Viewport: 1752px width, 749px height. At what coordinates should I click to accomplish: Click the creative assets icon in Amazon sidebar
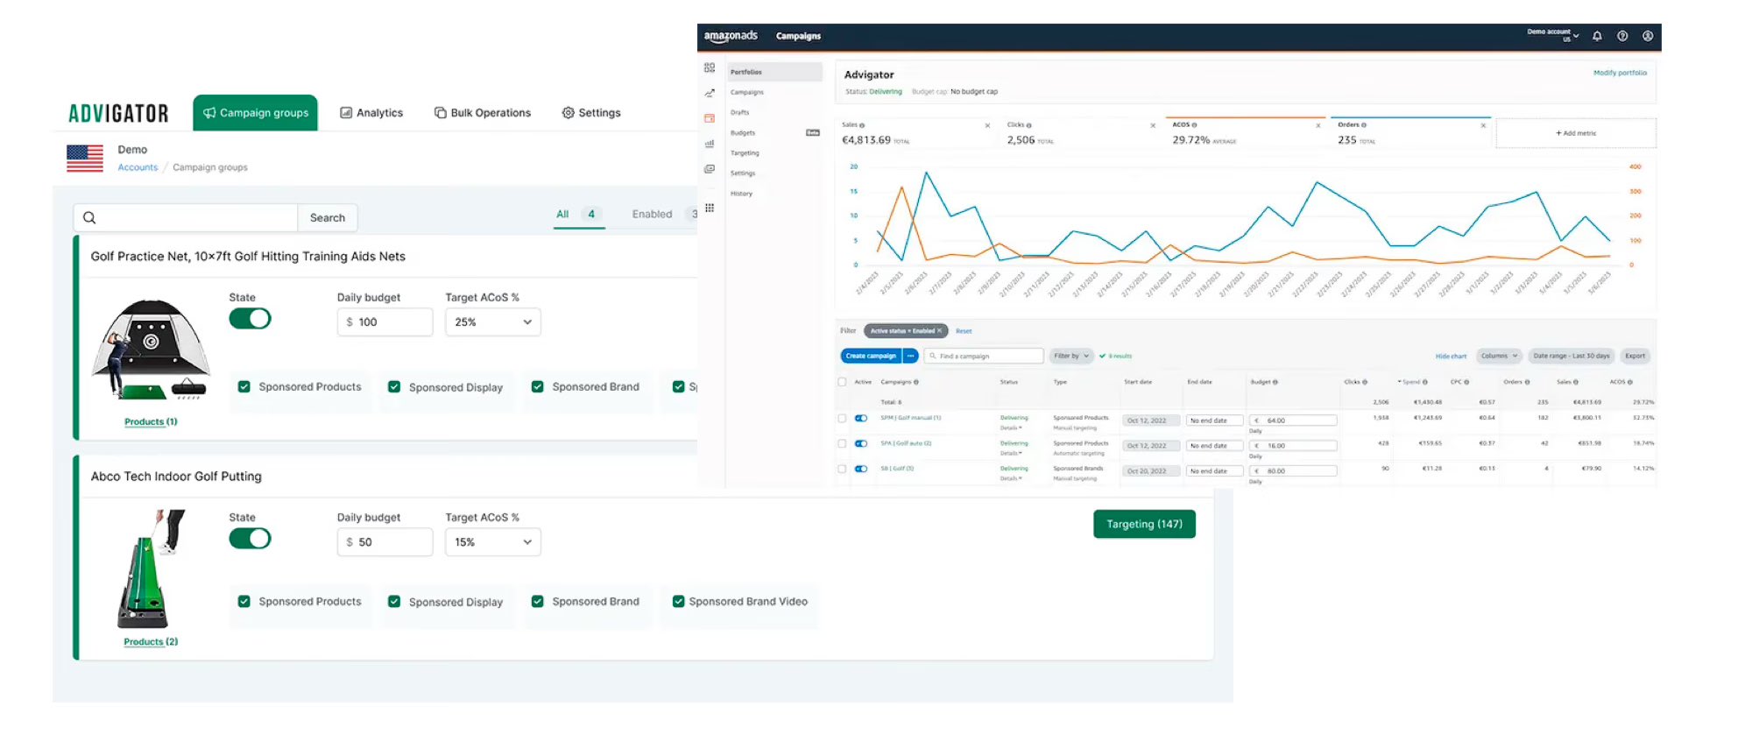(x=710, y=169)
